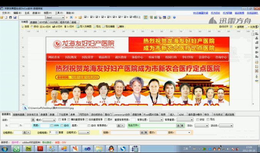Switch to the 数据库 tab

click(34, 22)
